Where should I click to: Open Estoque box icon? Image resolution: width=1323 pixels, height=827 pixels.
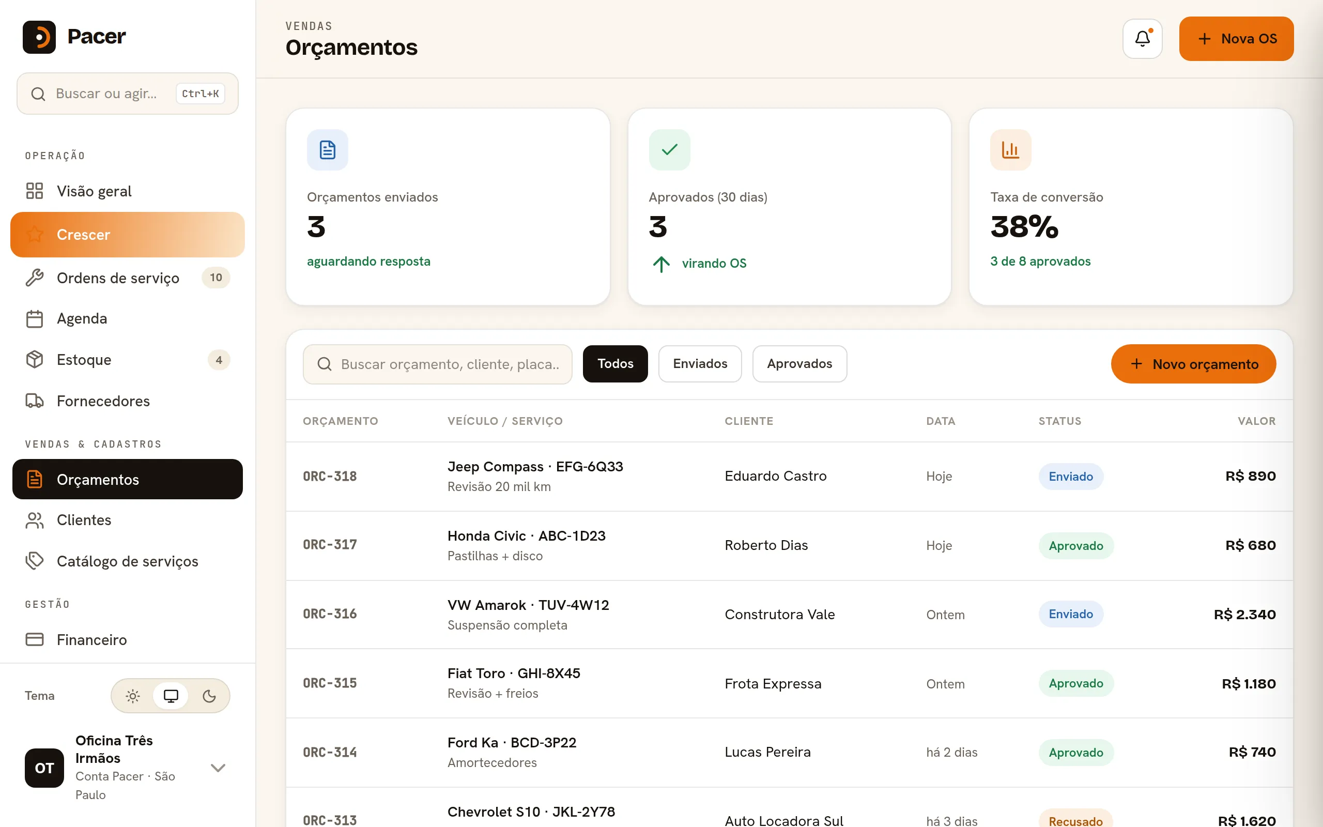(x=35, y=359)
